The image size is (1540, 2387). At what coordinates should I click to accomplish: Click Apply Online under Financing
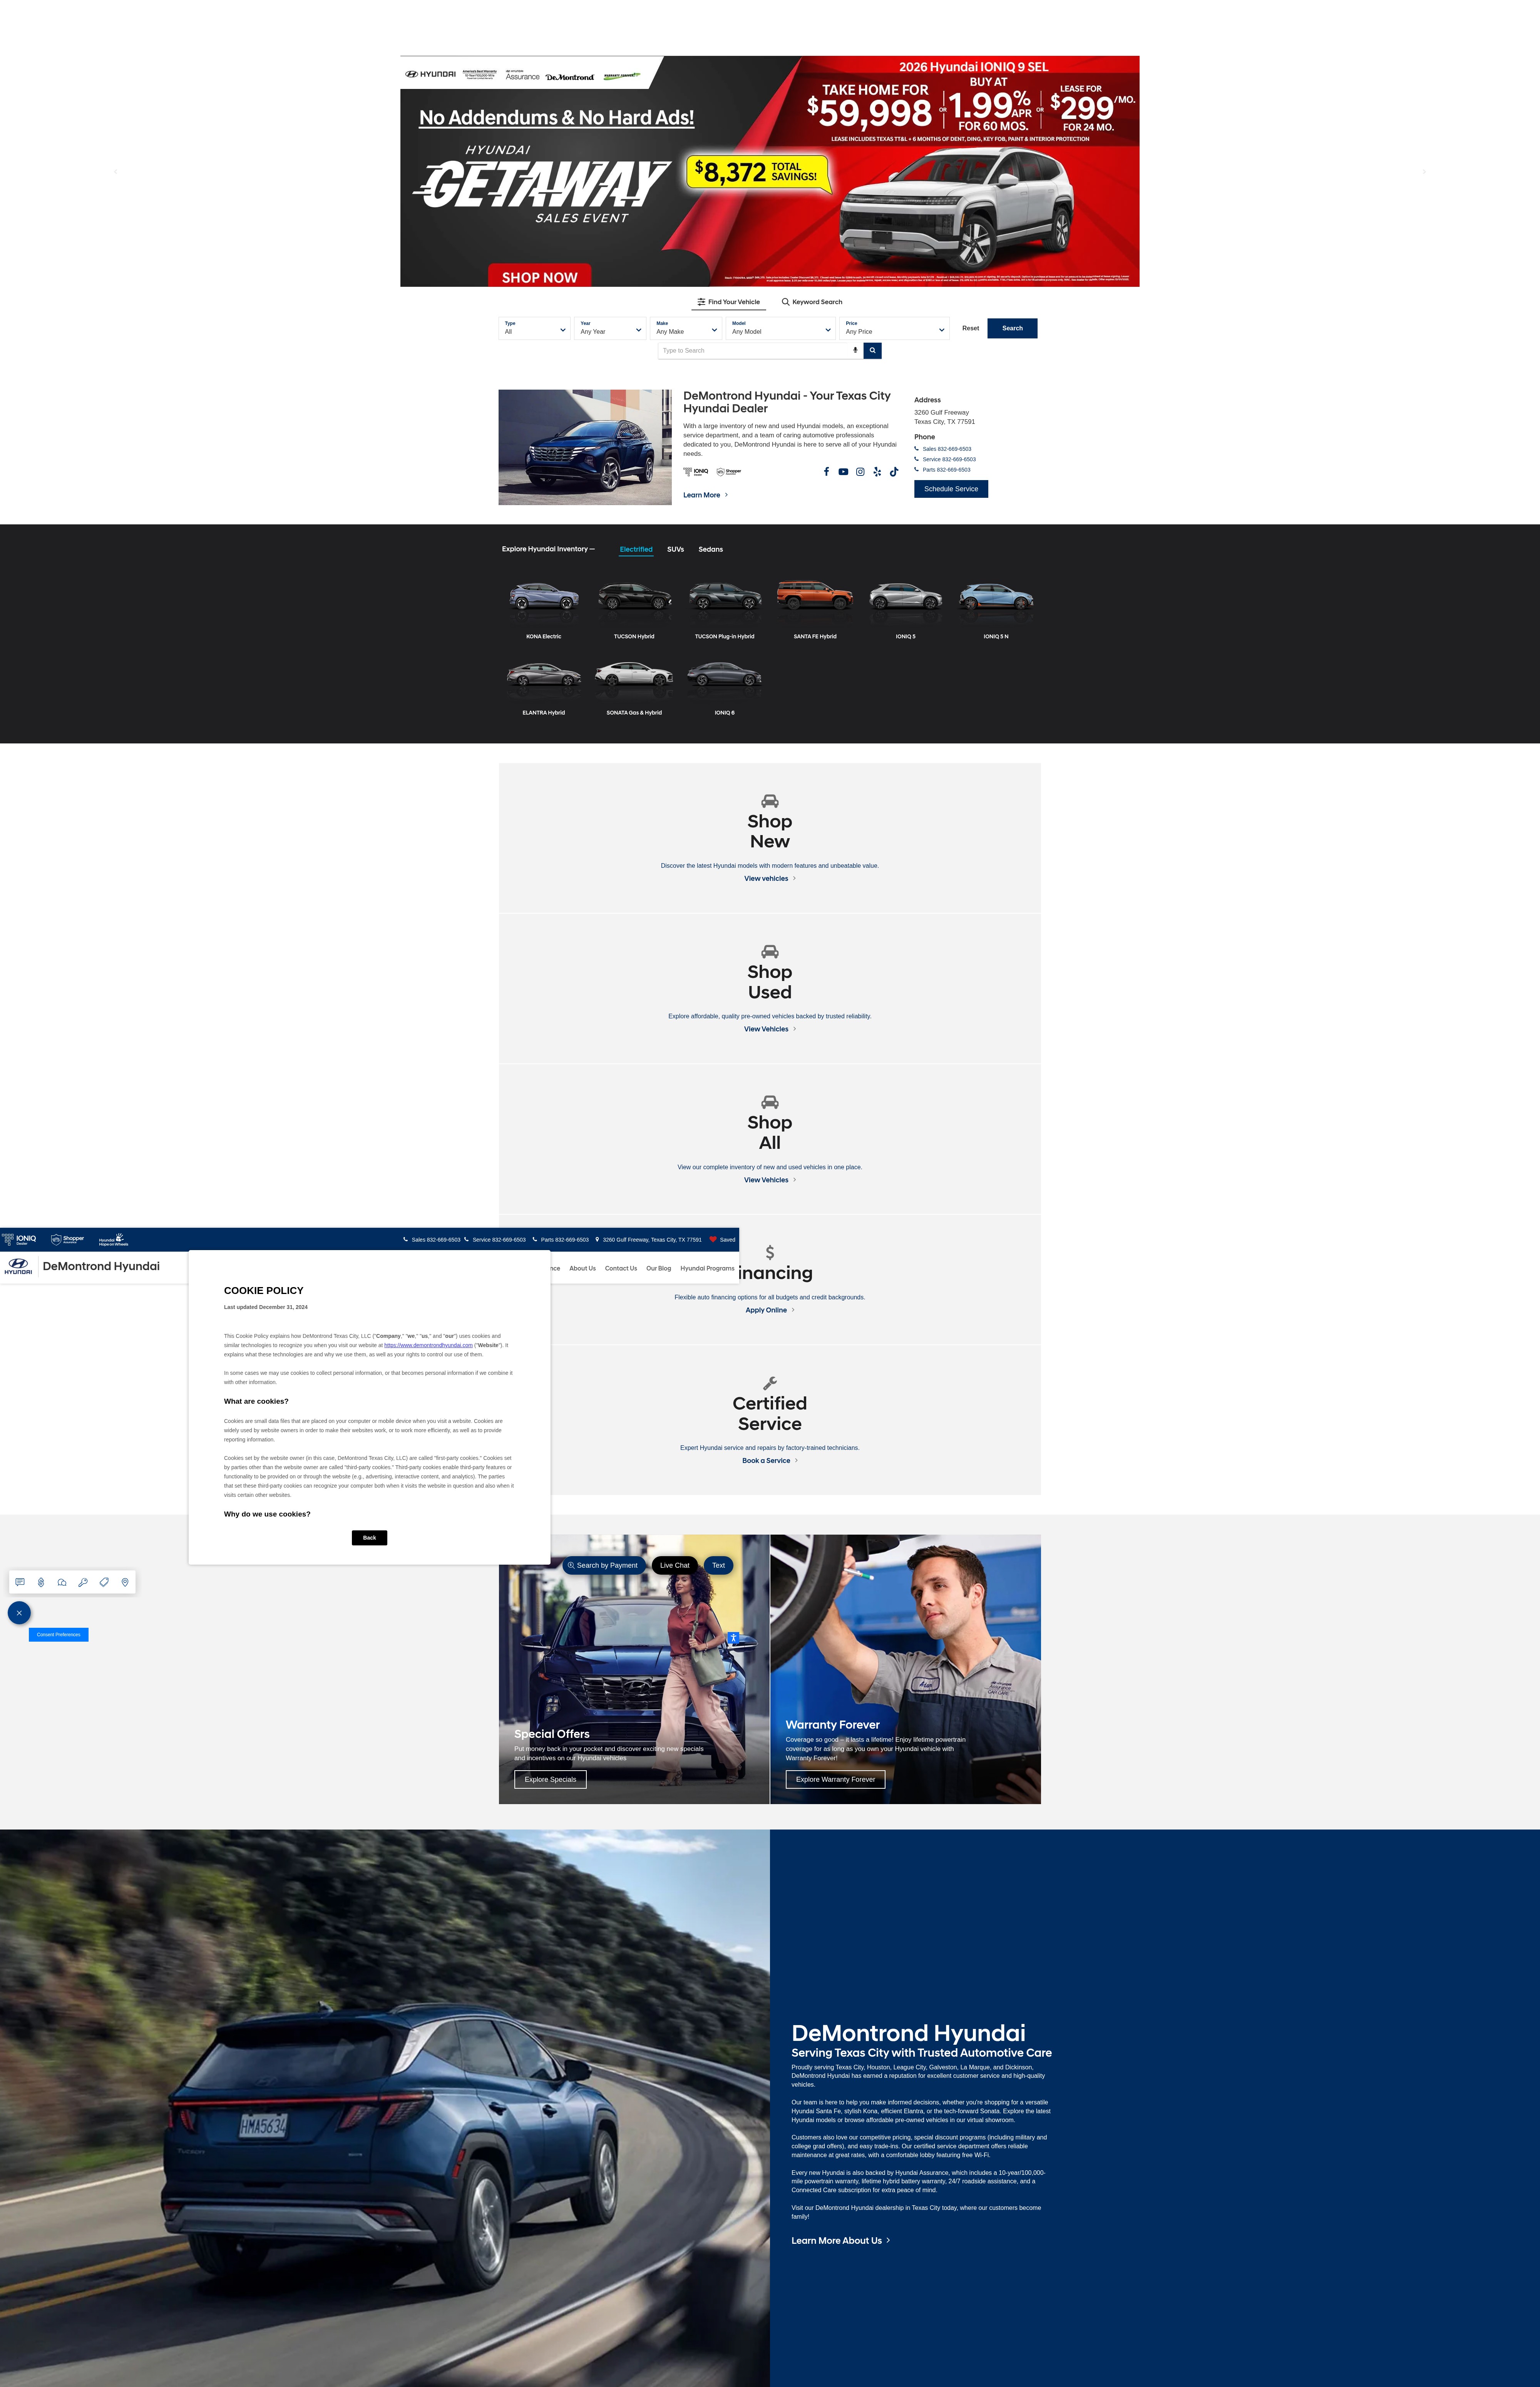tap(770, 1310)
